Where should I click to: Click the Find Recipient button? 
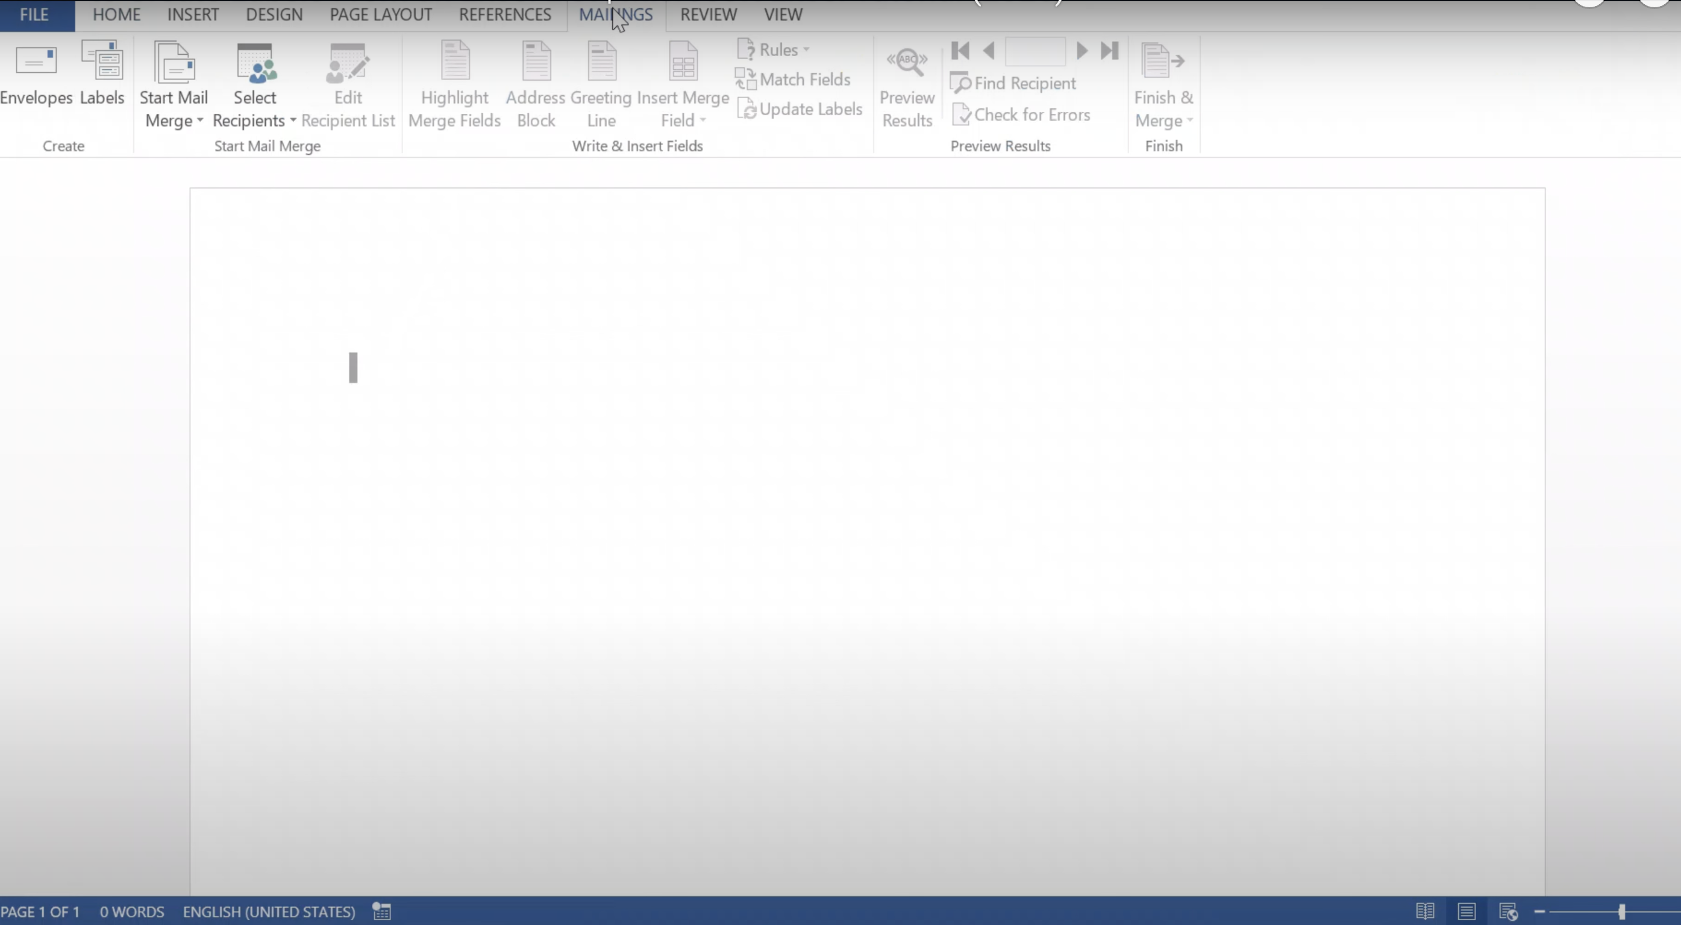[1014, 84]
